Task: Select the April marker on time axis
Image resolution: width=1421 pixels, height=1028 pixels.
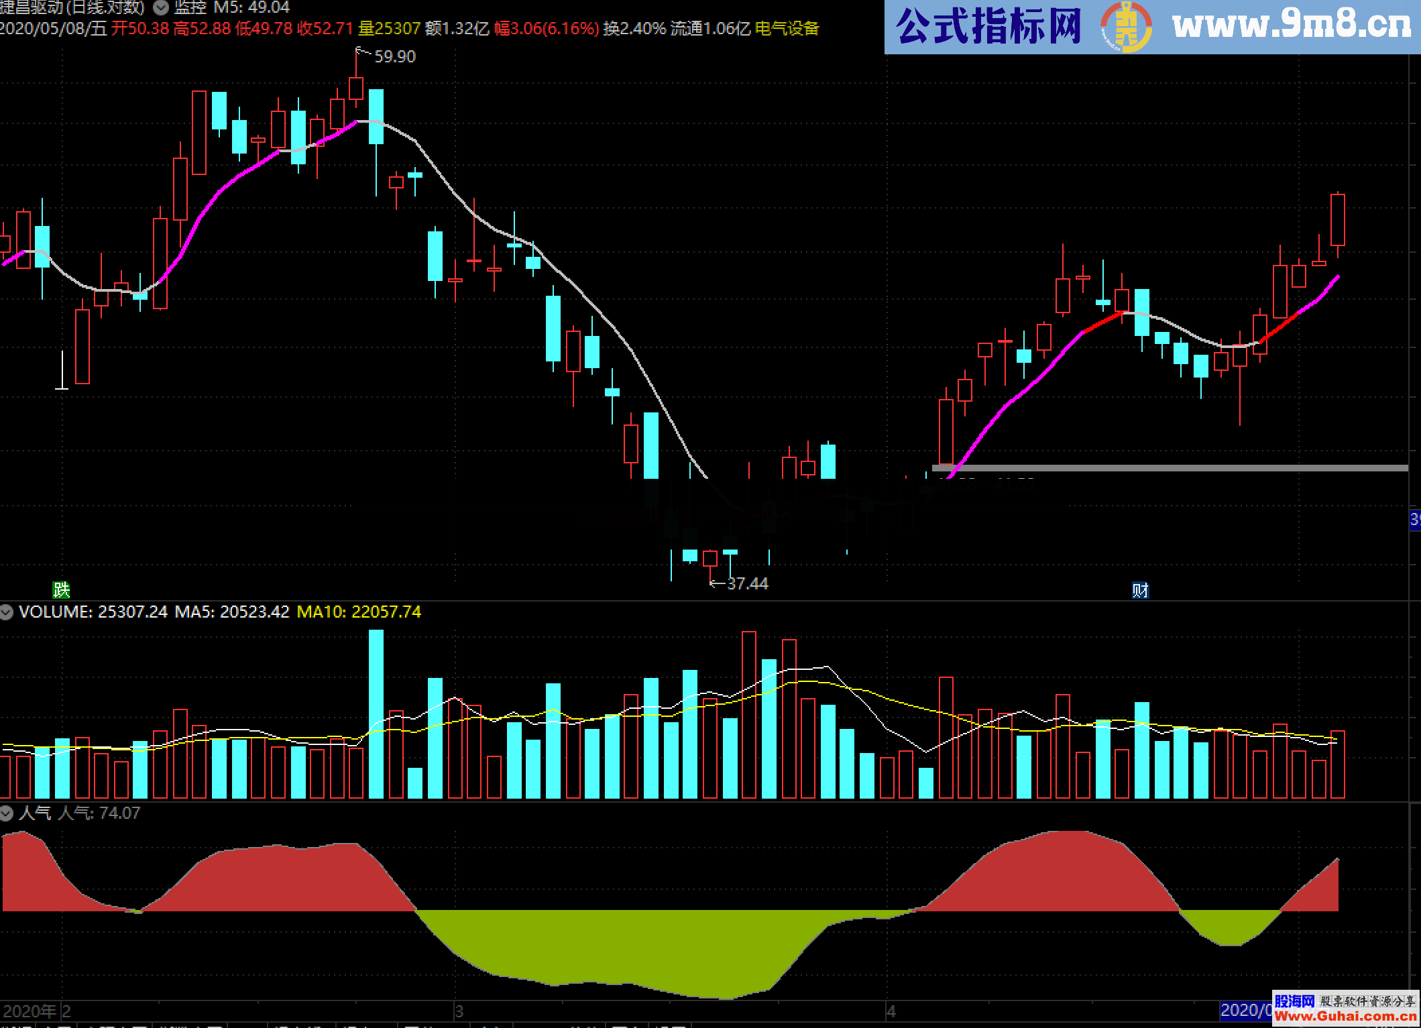Action: tap(891, 1011)
